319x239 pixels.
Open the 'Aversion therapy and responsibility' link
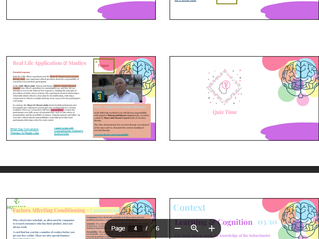point(111,134)
